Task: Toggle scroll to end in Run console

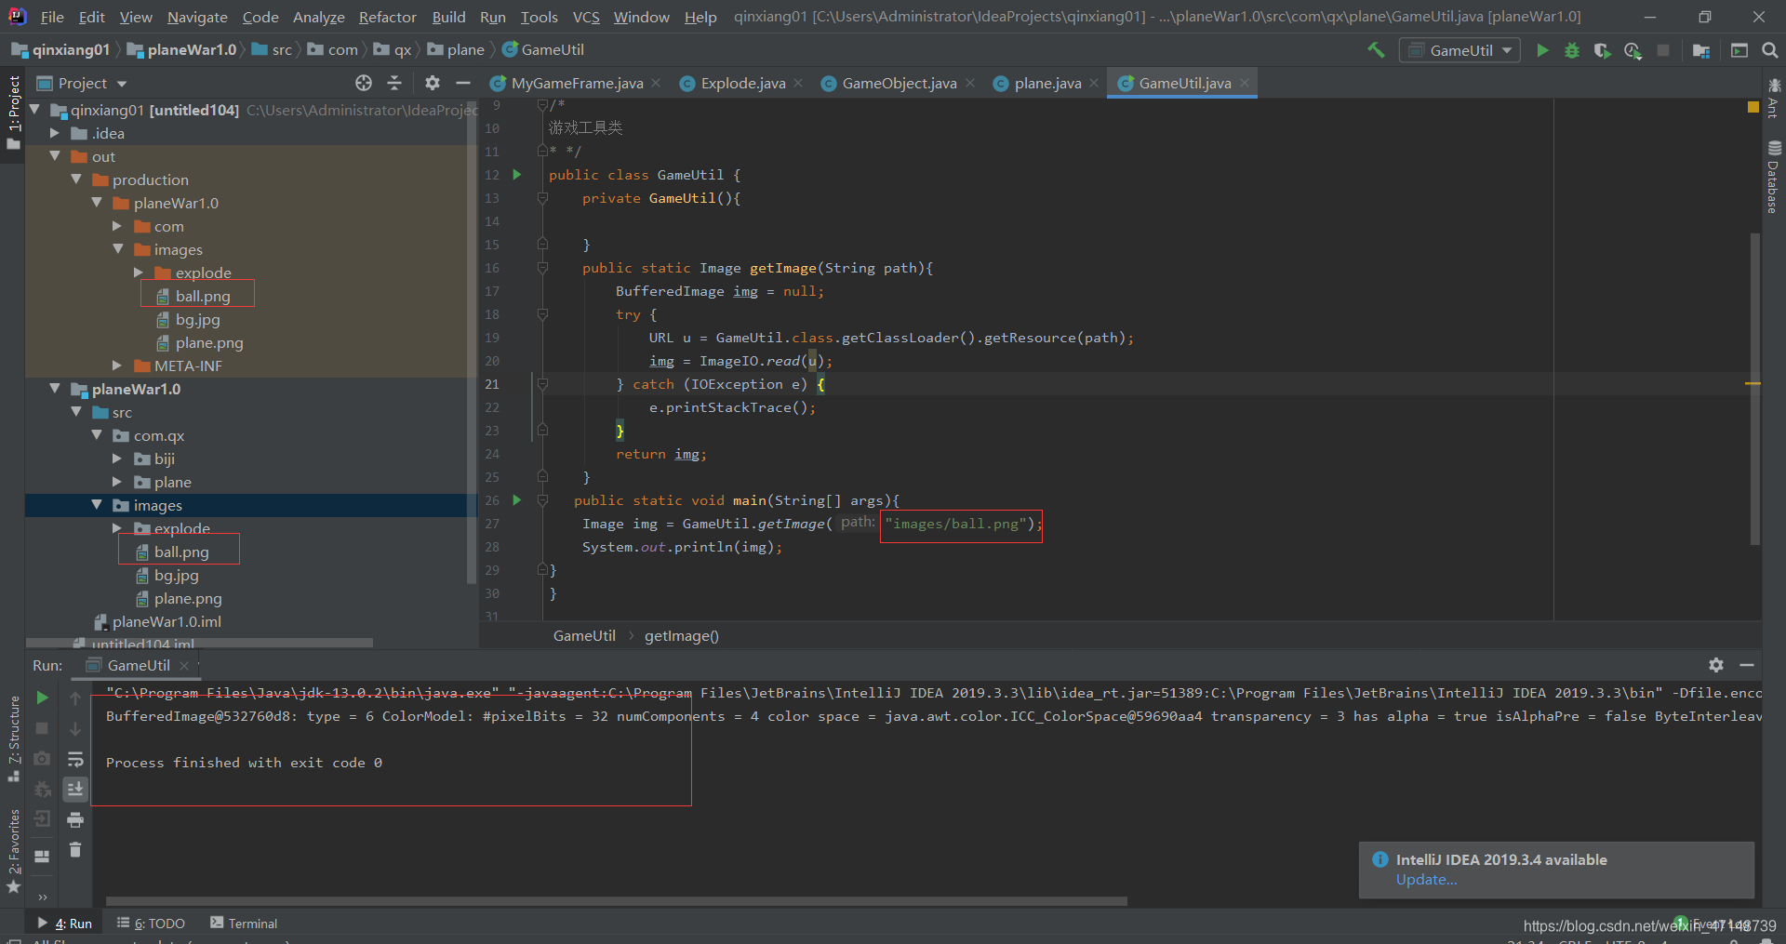Action: click(75, 789)
